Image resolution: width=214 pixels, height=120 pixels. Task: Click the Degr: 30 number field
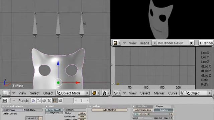(x=54, y=113)
